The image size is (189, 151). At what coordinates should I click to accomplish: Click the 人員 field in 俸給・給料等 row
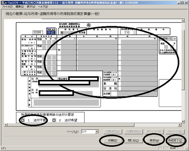click(68, 42)
